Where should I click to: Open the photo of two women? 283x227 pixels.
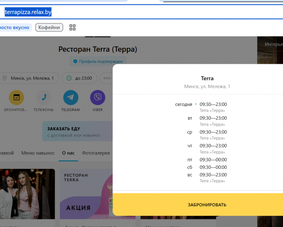(27, 194)
